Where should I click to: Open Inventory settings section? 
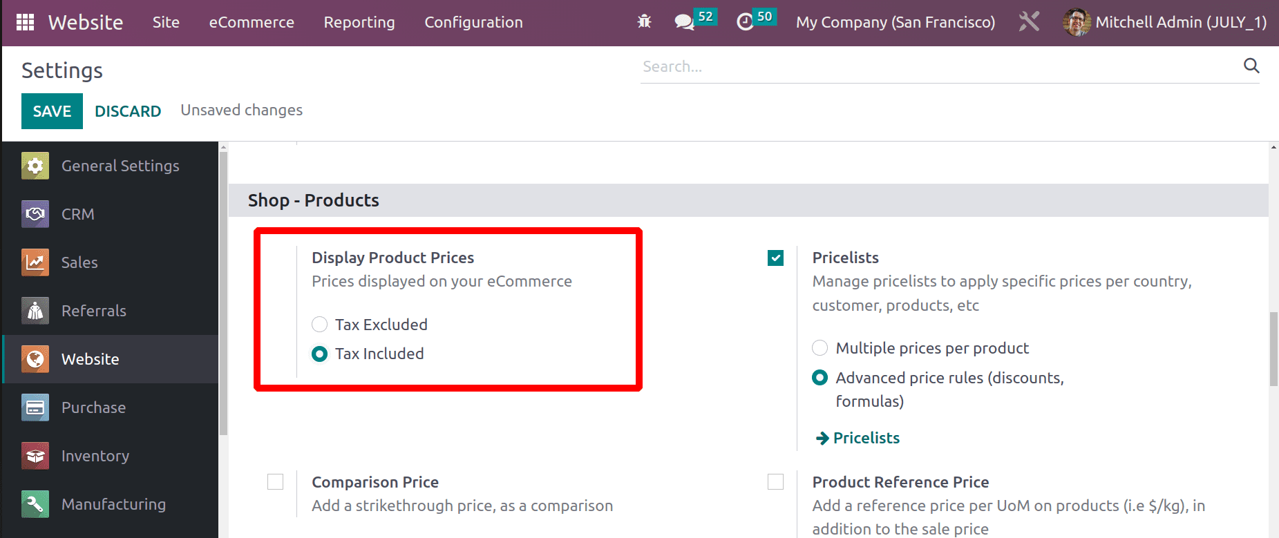coord(111,456)
